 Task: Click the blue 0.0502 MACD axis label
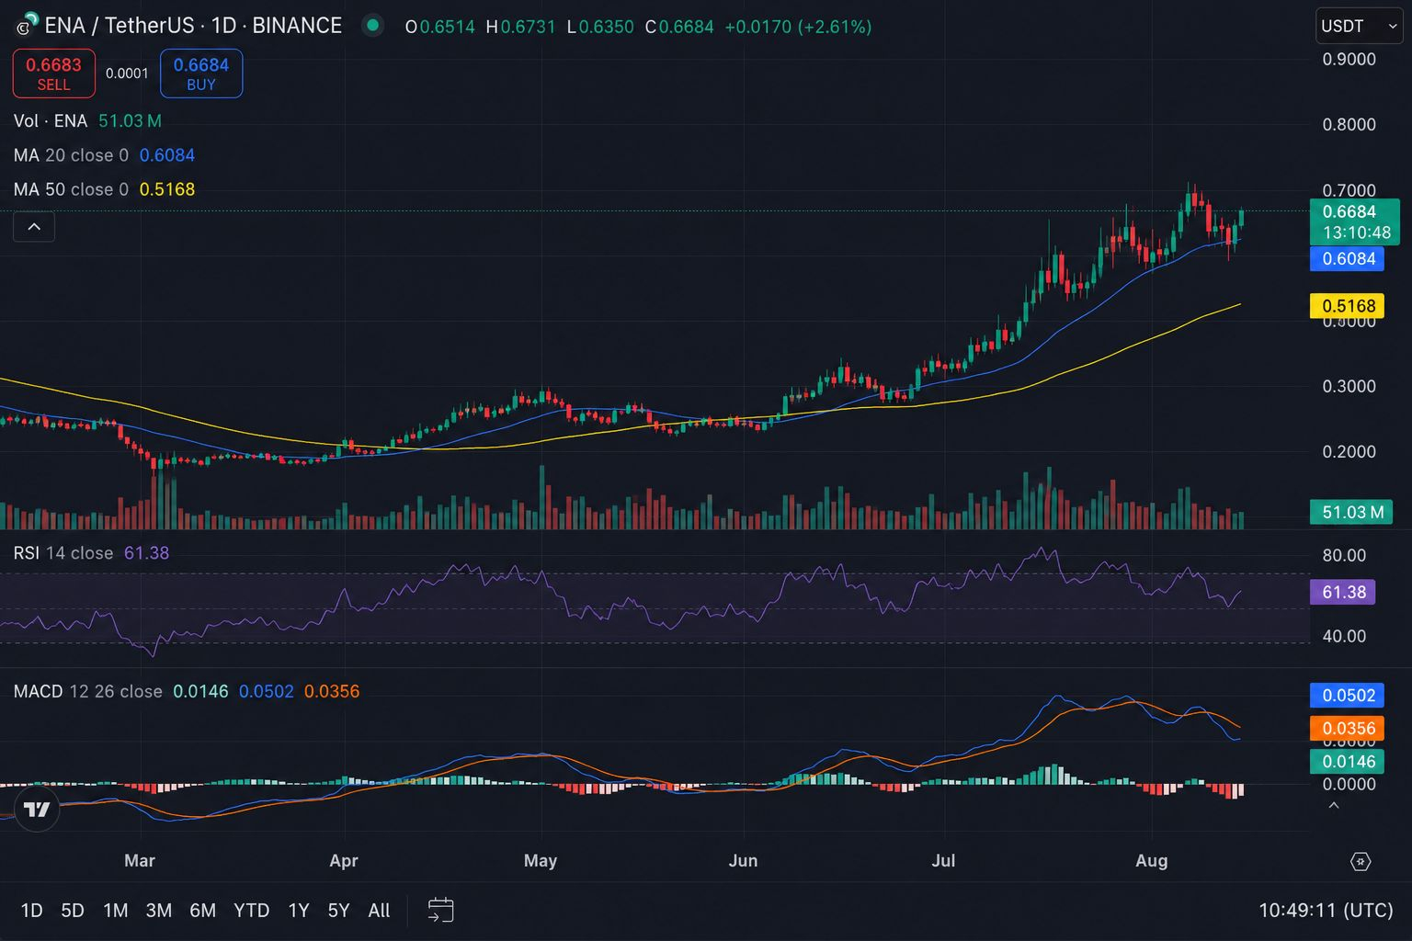click(1348, 696)
